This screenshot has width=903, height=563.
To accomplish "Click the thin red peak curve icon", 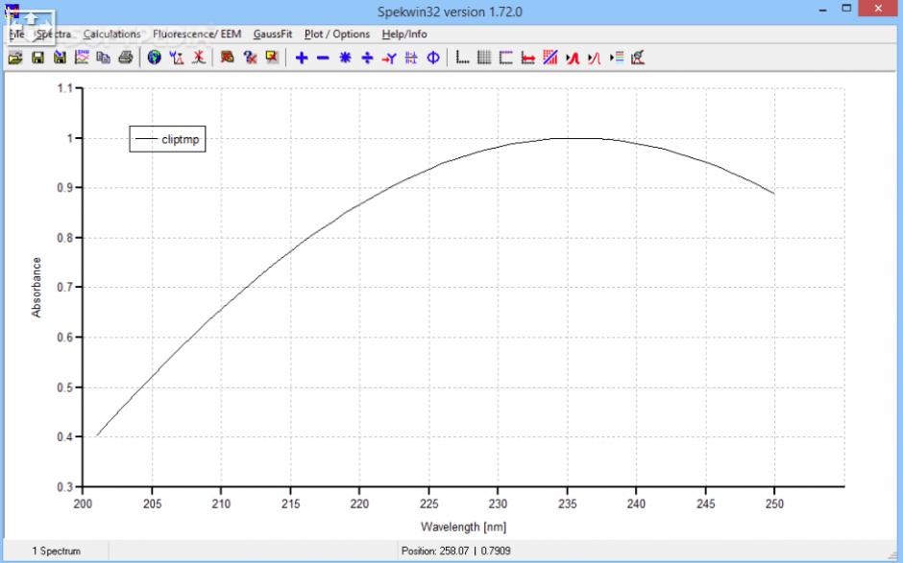I will click(x=595, y=58).
